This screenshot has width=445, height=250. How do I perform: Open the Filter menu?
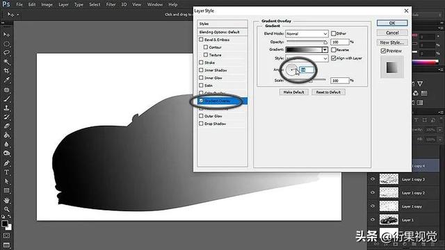coord(111,5)
